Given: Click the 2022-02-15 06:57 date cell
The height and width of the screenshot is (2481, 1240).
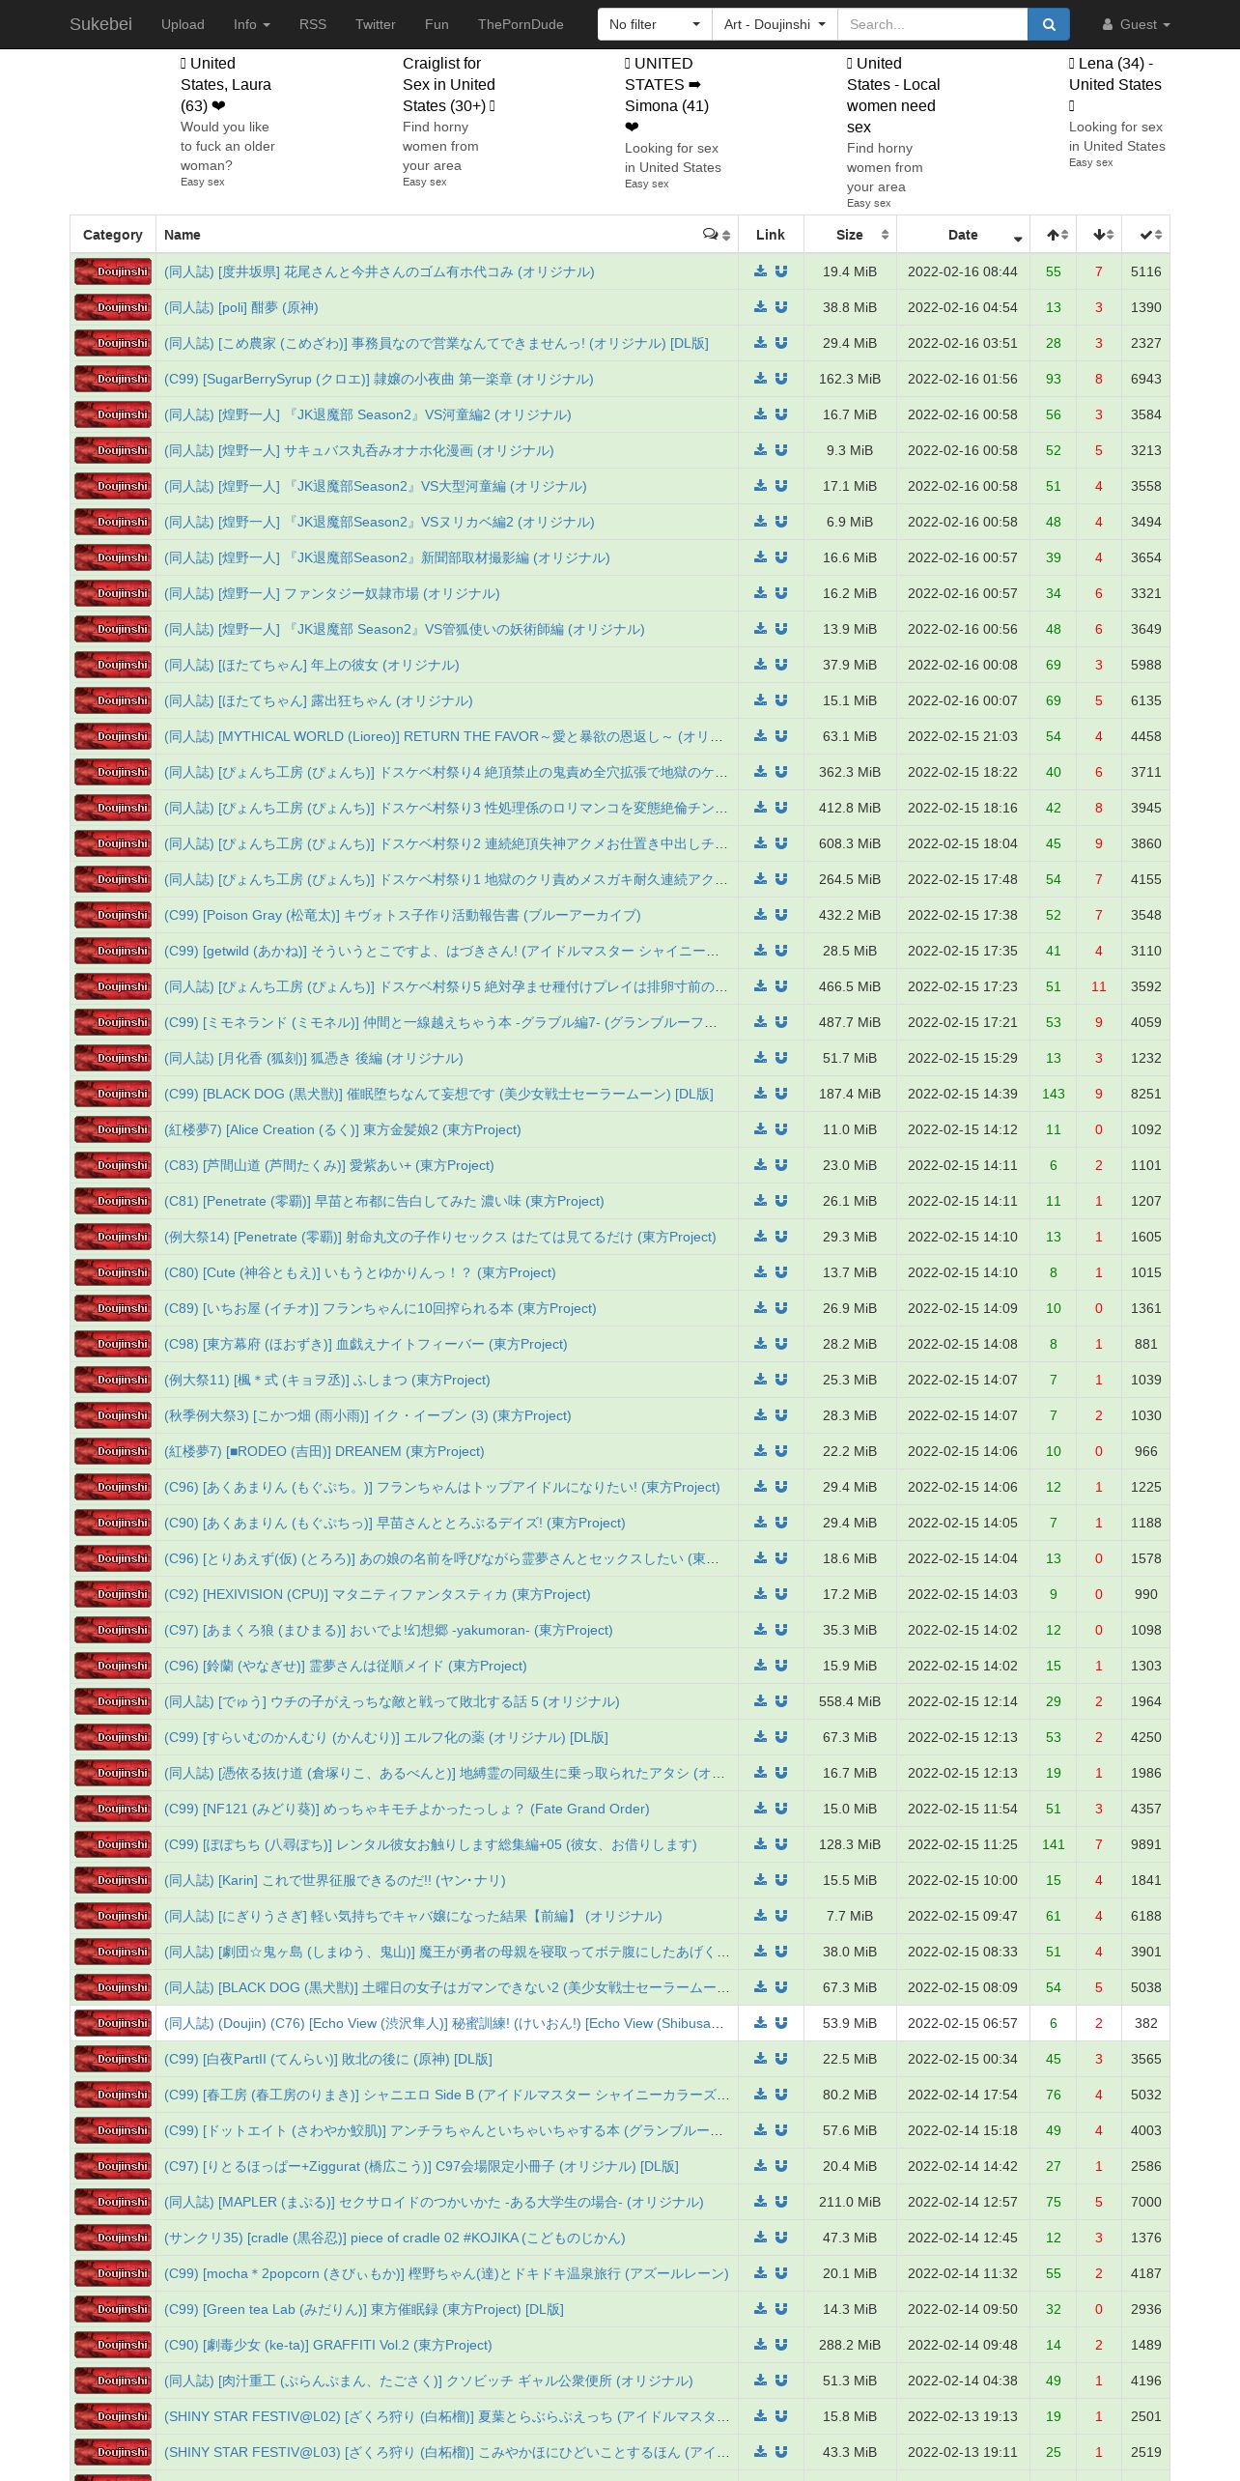Looking at the screenshot, I should pyautogui.click(x=963, y=2023).
